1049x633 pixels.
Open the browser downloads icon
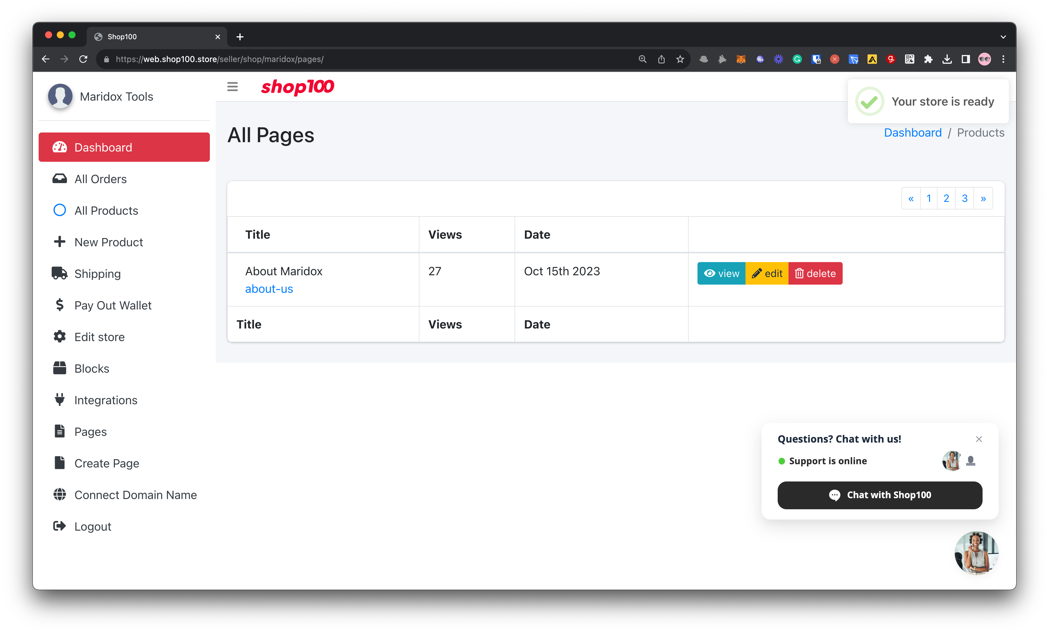tap(947, 59)
